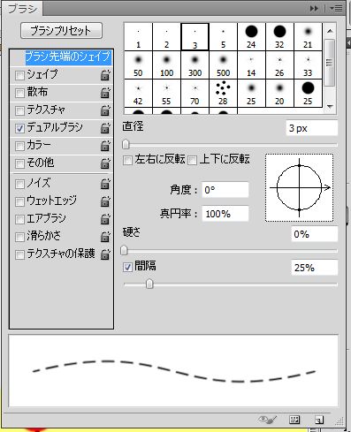
Task: Collapse panel with double-arrow icon
Action: coord(314,9)
